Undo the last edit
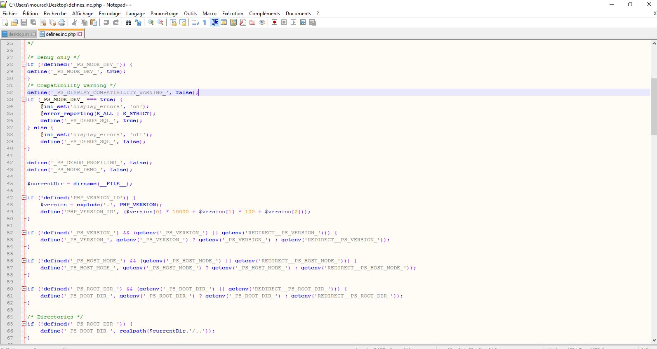Image resolution: width=657 pixels, height=349 pixels. point(106,22)
